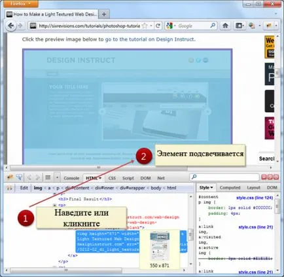Click the closing '</a>' tag line
284x277 pixels.
(73, 255)
